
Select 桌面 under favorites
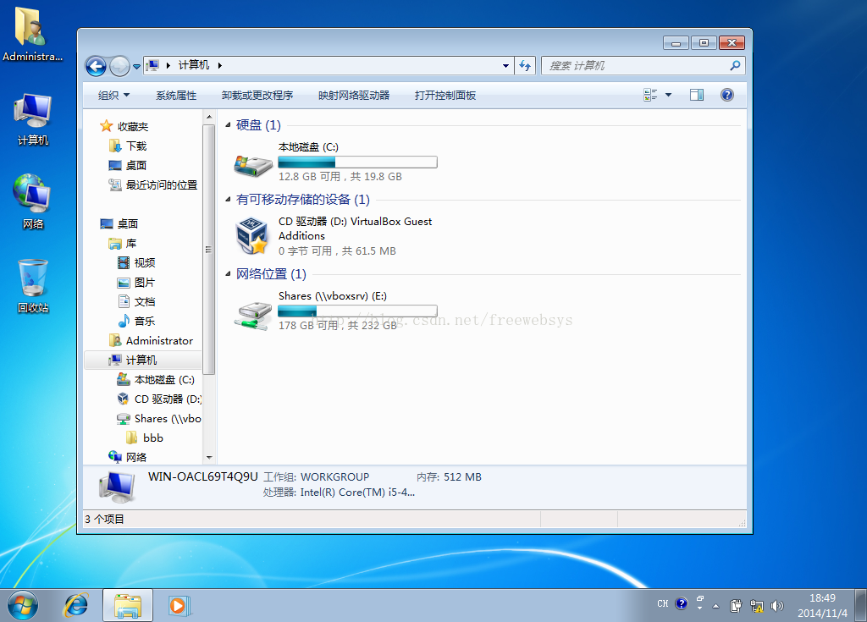coord(136,165)
